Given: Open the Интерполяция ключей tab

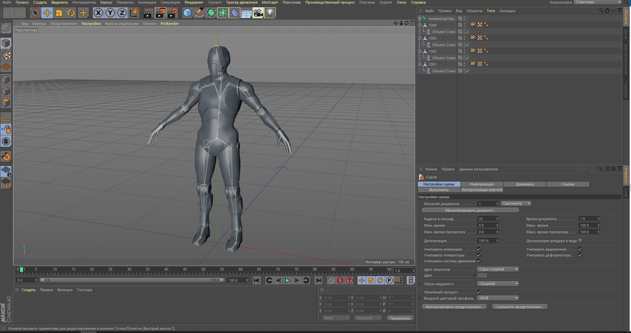Looking at the screenshot, I should pyautogui.click(x=481, y=190).
